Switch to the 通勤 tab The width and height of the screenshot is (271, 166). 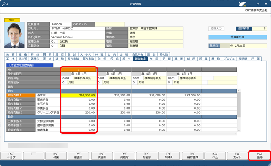click(60, 59)
